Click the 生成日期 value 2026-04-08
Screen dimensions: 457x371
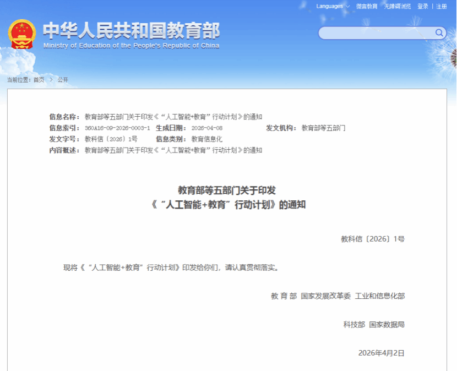pyautogui.click(x=206, y=128)
